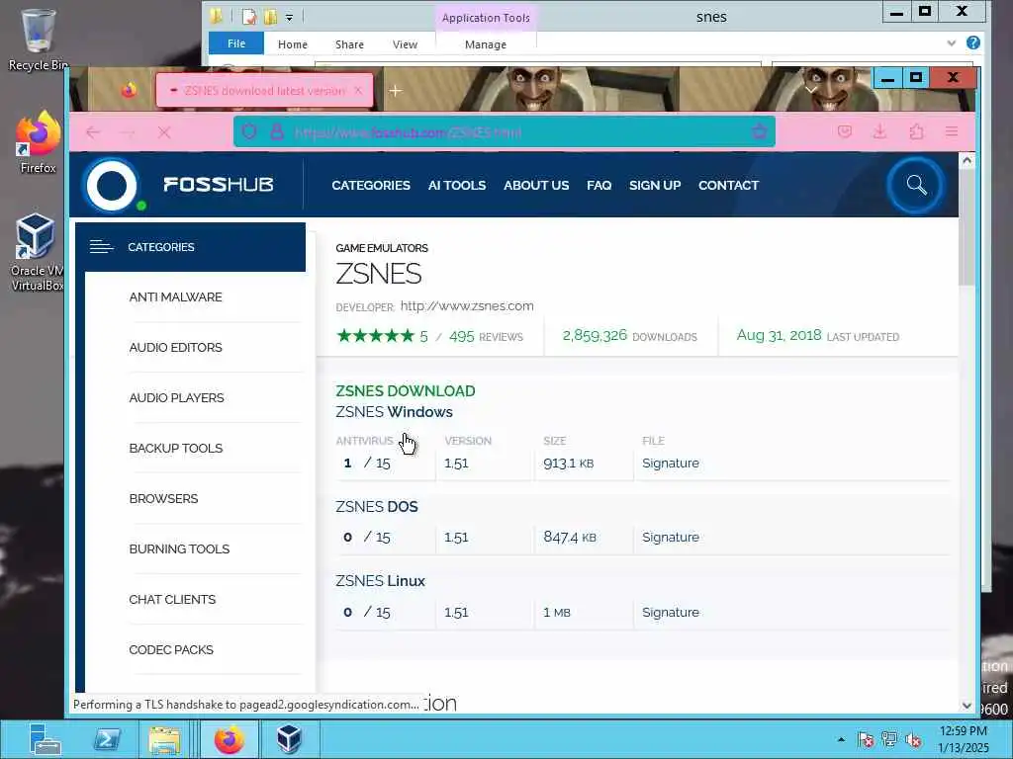
Task: Click the Oracle VM VirtualBox desktop shortcut
Action: pos(37,253)
